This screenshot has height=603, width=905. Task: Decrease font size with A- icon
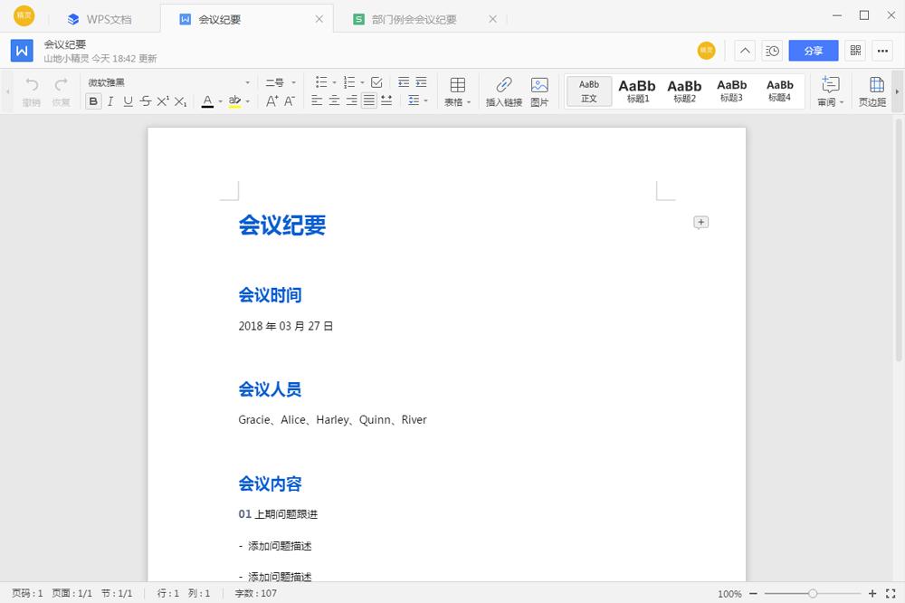coord(290,101)
